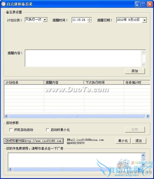This screenshot has width=154, height=179.
Task: Enable 启动时最小化 checkbox
Action: [48, 130]
